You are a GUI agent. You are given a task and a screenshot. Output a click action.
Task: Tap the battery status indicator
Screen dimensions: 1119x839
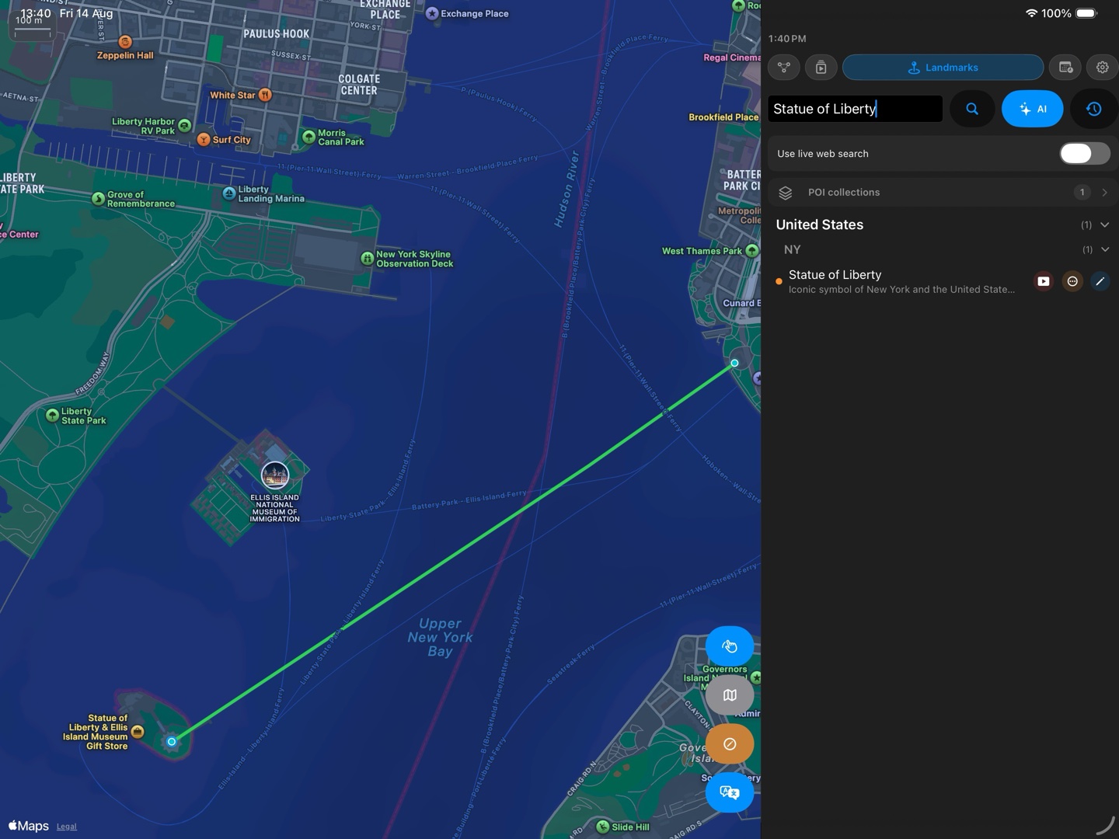1086,13
